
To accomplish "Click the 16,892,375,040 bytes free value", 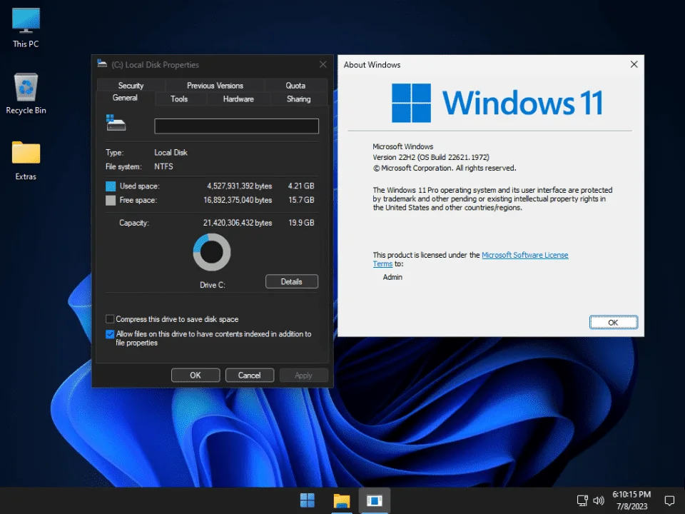I will [238, 200].
